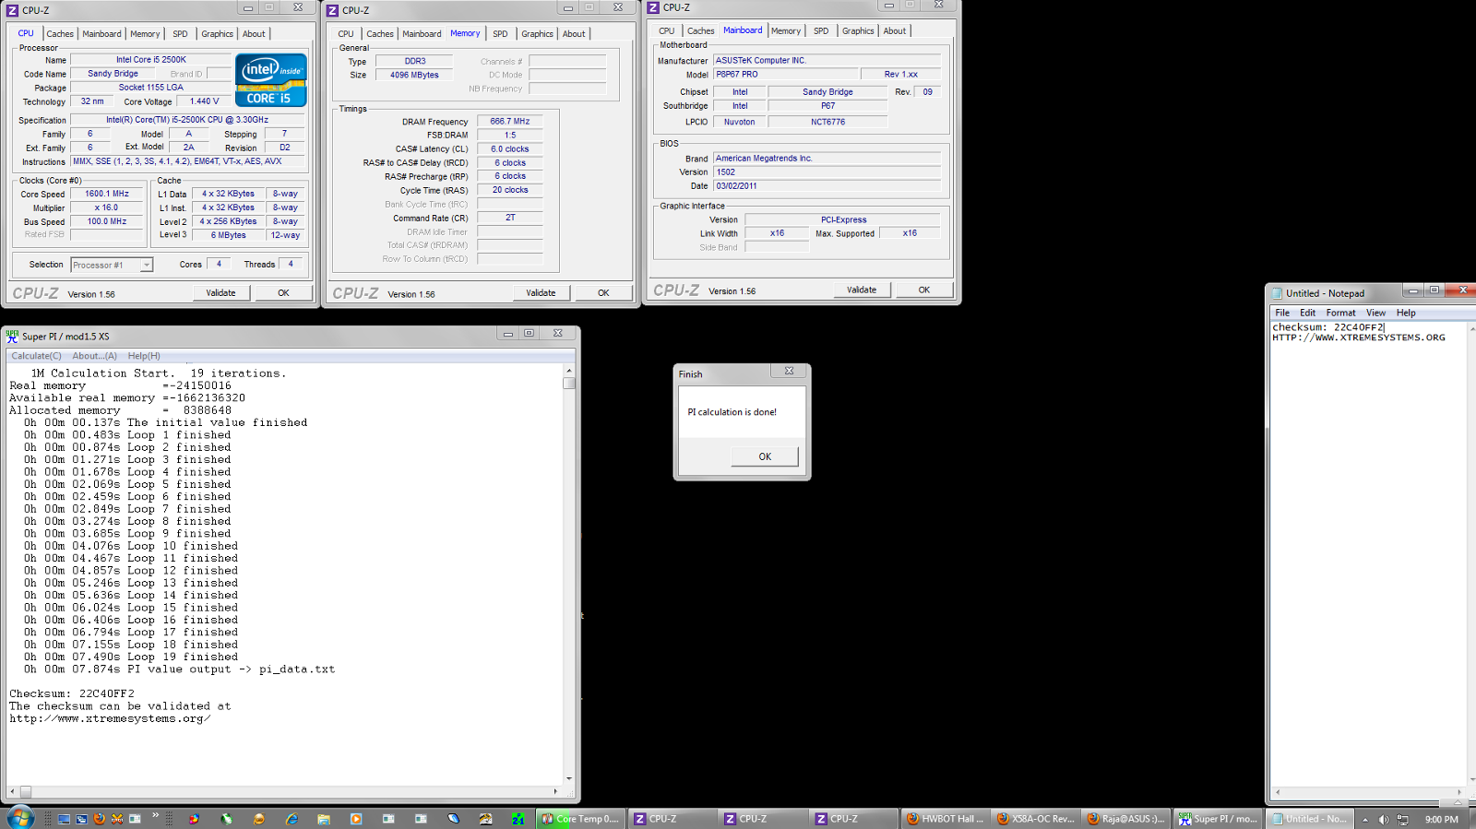
Task: Open Calculate(C) menu in Super PI
Action: tap(36, 356)
